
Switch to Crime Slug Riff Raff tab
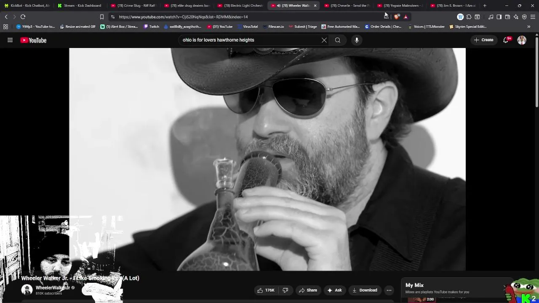click(x=133, y=5)
